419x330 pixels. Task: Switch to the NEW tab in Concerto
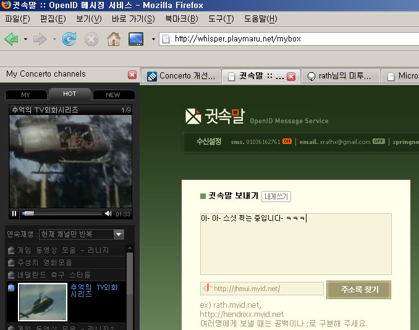[112, 95]
